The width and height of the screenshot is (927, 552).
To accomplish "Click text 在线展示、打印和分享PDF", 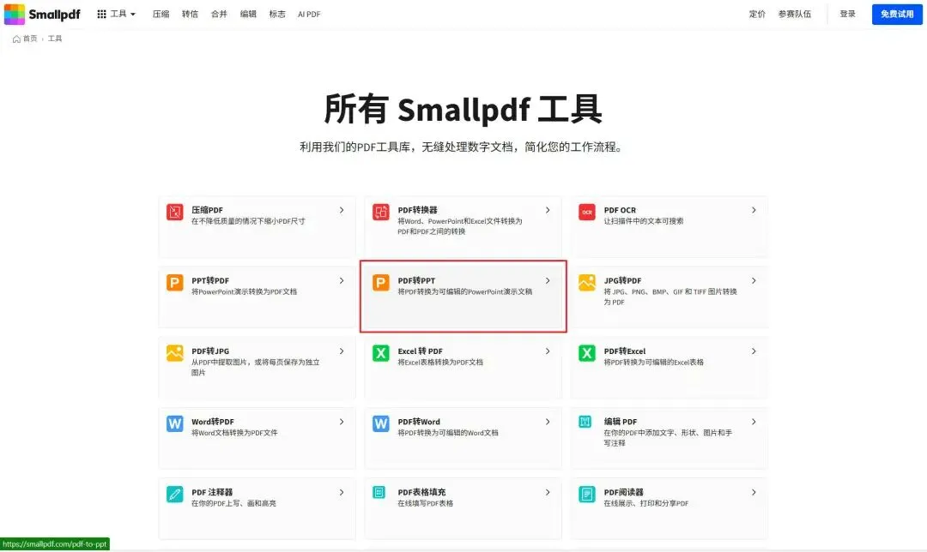I will (x=646, y=504).
